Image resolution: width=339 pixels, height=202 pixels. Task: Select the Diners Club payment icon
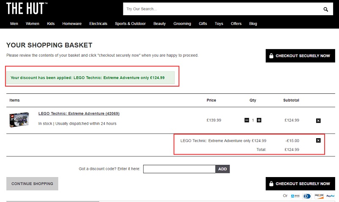(306, 196)
